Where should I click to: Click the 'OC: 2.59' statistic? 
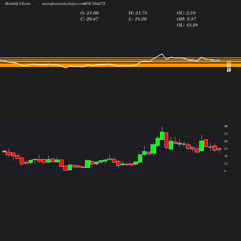click(x=186, y=13)
